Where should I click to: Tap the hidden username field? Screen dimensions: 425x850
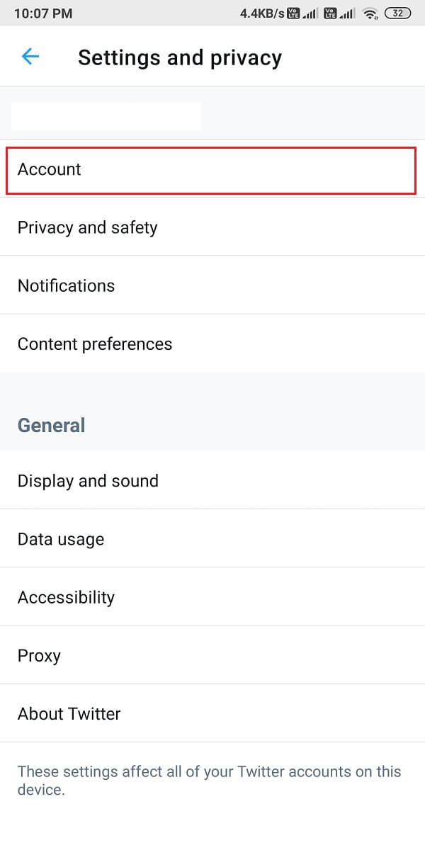(x=106, y=116)
